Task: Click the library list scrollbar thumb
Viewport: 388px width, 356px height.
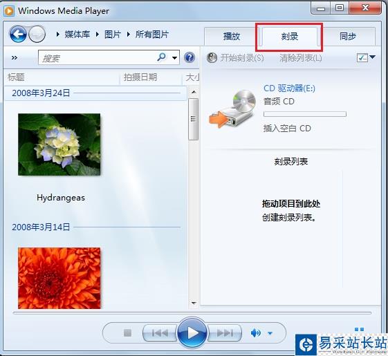Action: click(x=193, y=119)
